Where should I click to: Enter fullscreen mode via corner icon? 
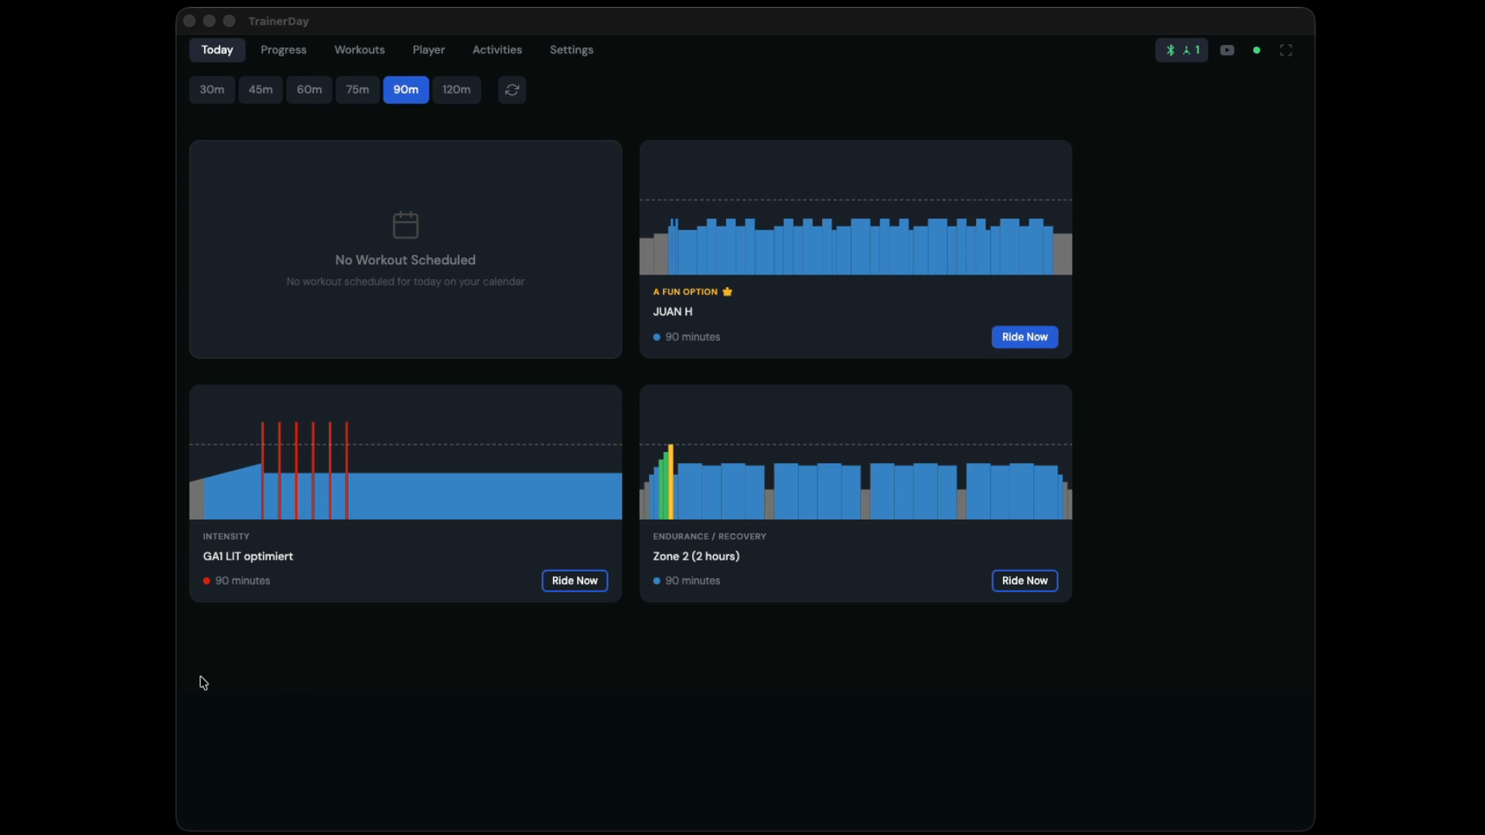click(1285, 50)
